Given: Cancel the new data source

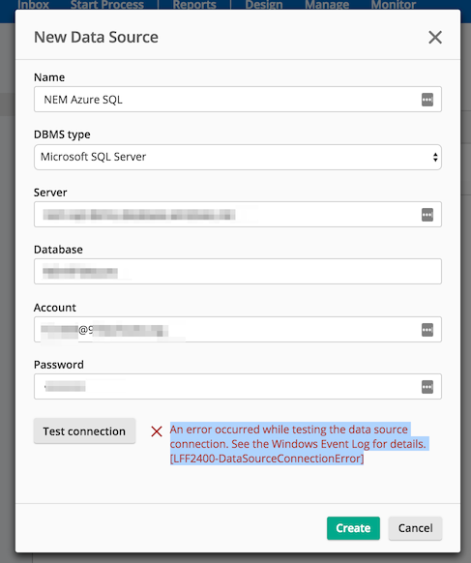Looking at the screenshot, I should coord(415,528).
